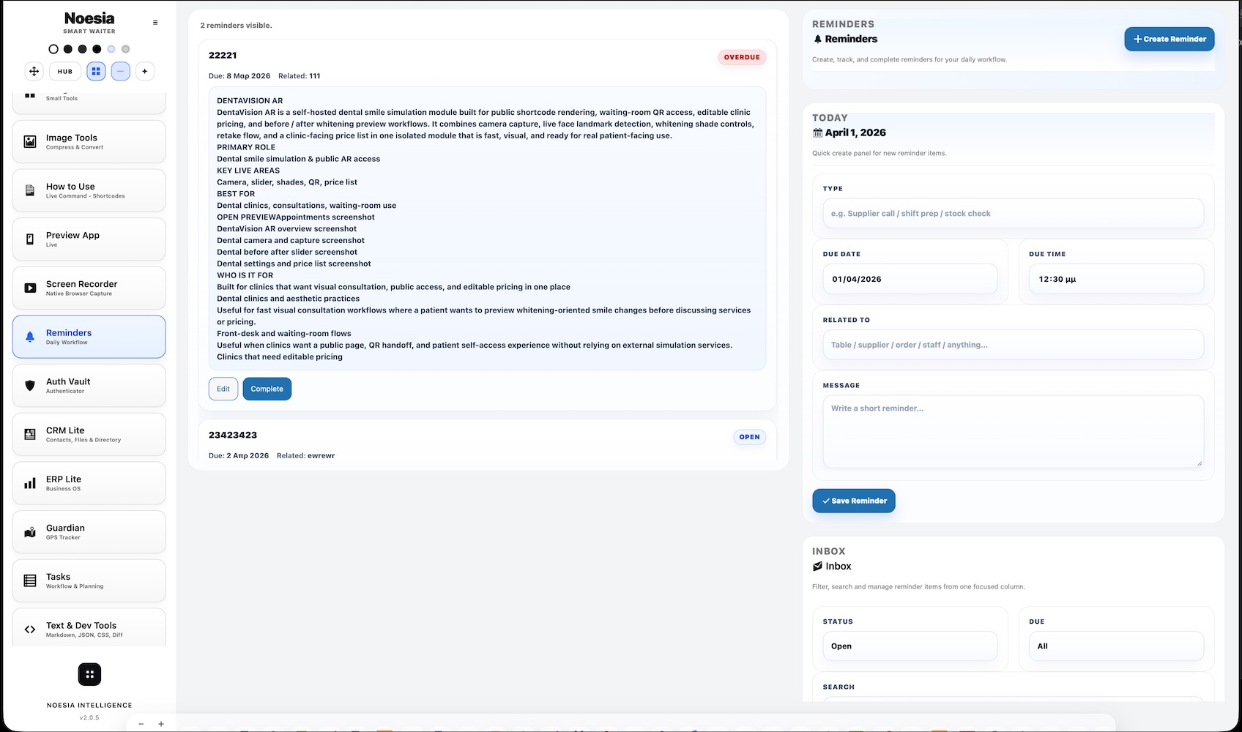The height and width of the screenshot is (732, 1242).
Task: Click into the Message text area
Action: click(x=1013, y=432)
